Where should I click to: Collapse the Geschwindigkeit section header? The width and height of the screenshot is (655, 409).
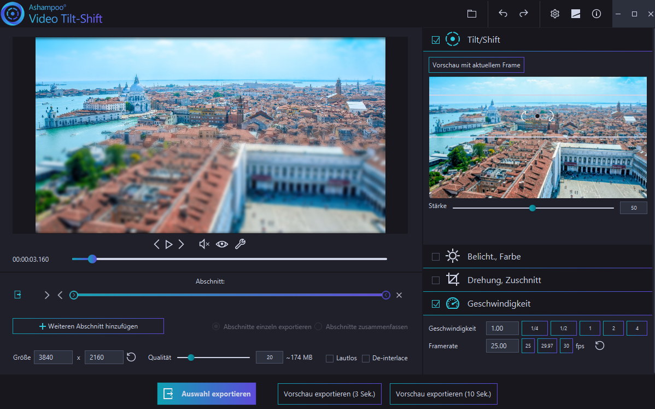tap(499, 303)
